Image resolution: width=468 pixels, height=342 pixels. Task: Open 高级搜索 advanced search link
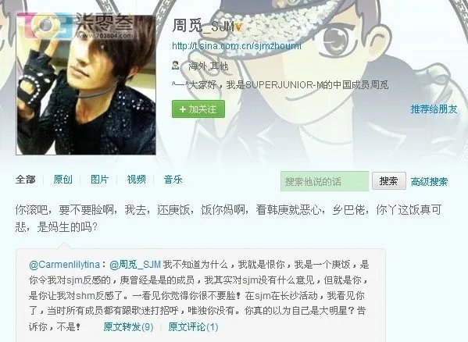[x=429, y=181]
